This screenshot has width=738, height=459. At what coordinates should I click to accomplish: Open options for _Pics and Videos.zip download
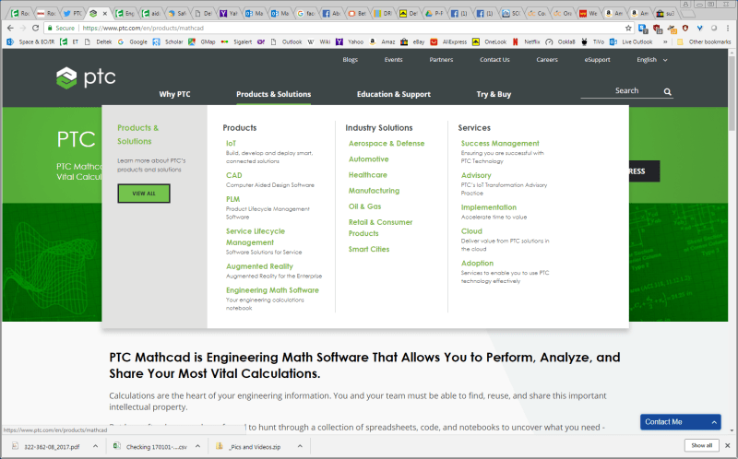[300, 446]
